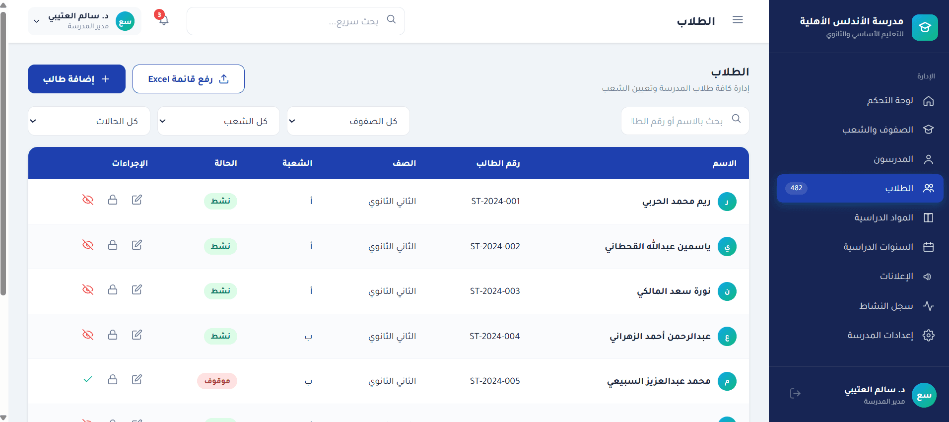Click the رفع قائمة Excel upload button
This screenshot has width=949, height=422.
coord(189,79)
